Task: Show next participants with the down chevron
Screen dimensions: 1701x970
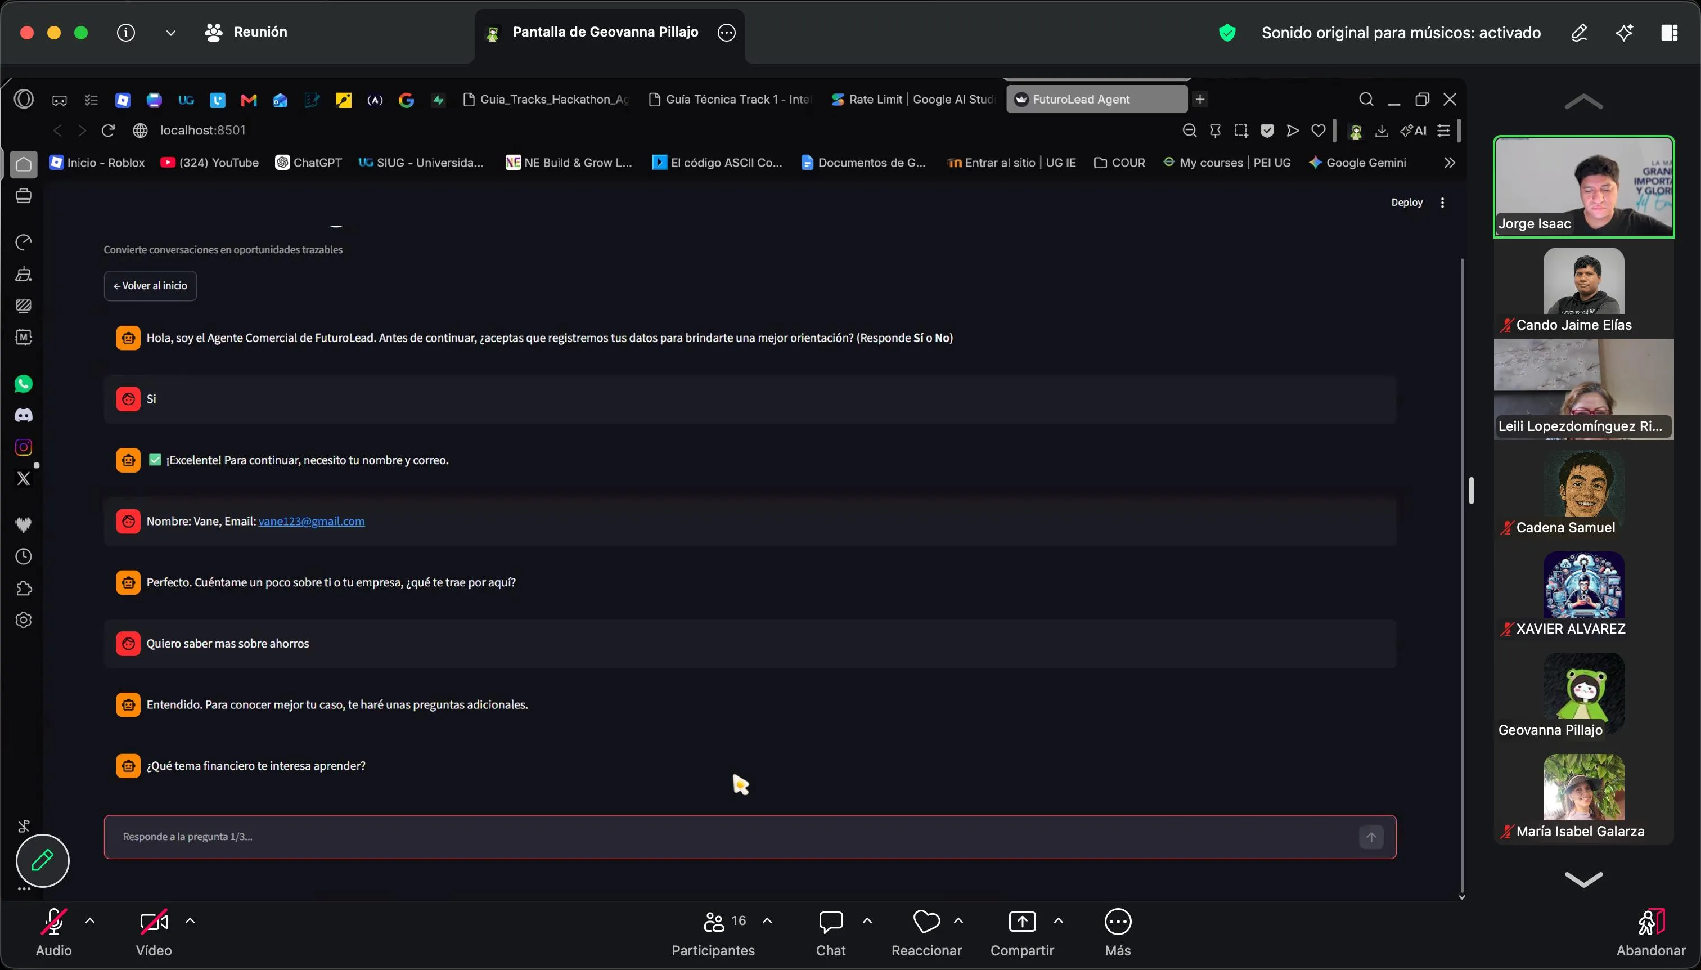Action: point(1583,879)
